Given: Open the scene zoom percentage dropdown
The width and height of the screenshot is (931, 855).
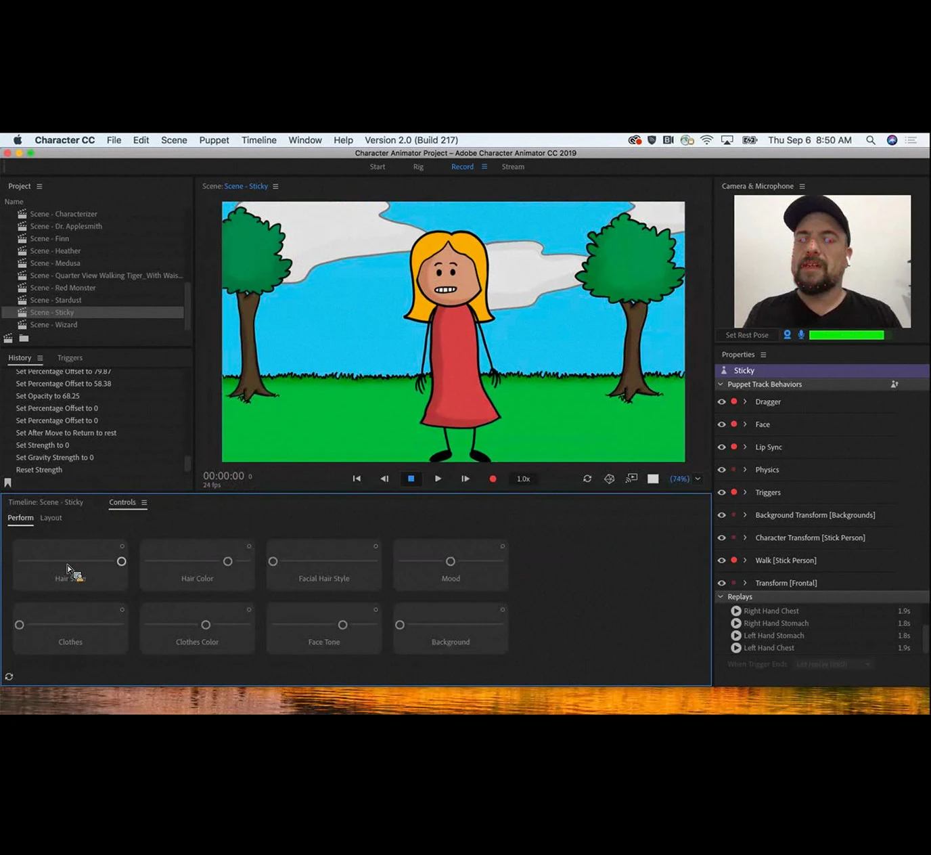Looking at the screenshot, I should [698, 479].
